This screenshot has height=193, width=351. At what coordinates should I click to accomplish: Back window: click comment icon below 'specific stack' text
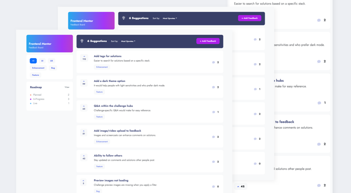319,20
